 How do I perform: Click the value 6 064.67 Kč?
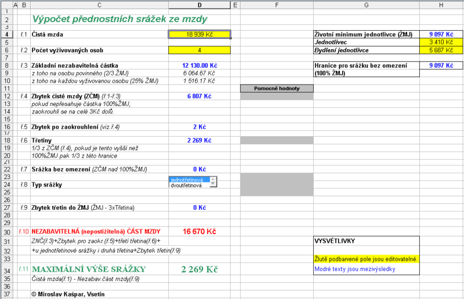tap(199, 73)
